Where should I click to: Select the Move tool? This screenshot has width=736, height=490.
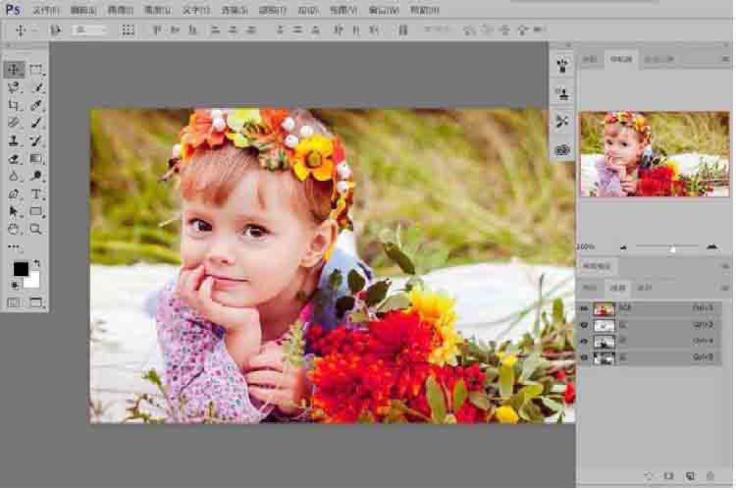coord(14,70)
